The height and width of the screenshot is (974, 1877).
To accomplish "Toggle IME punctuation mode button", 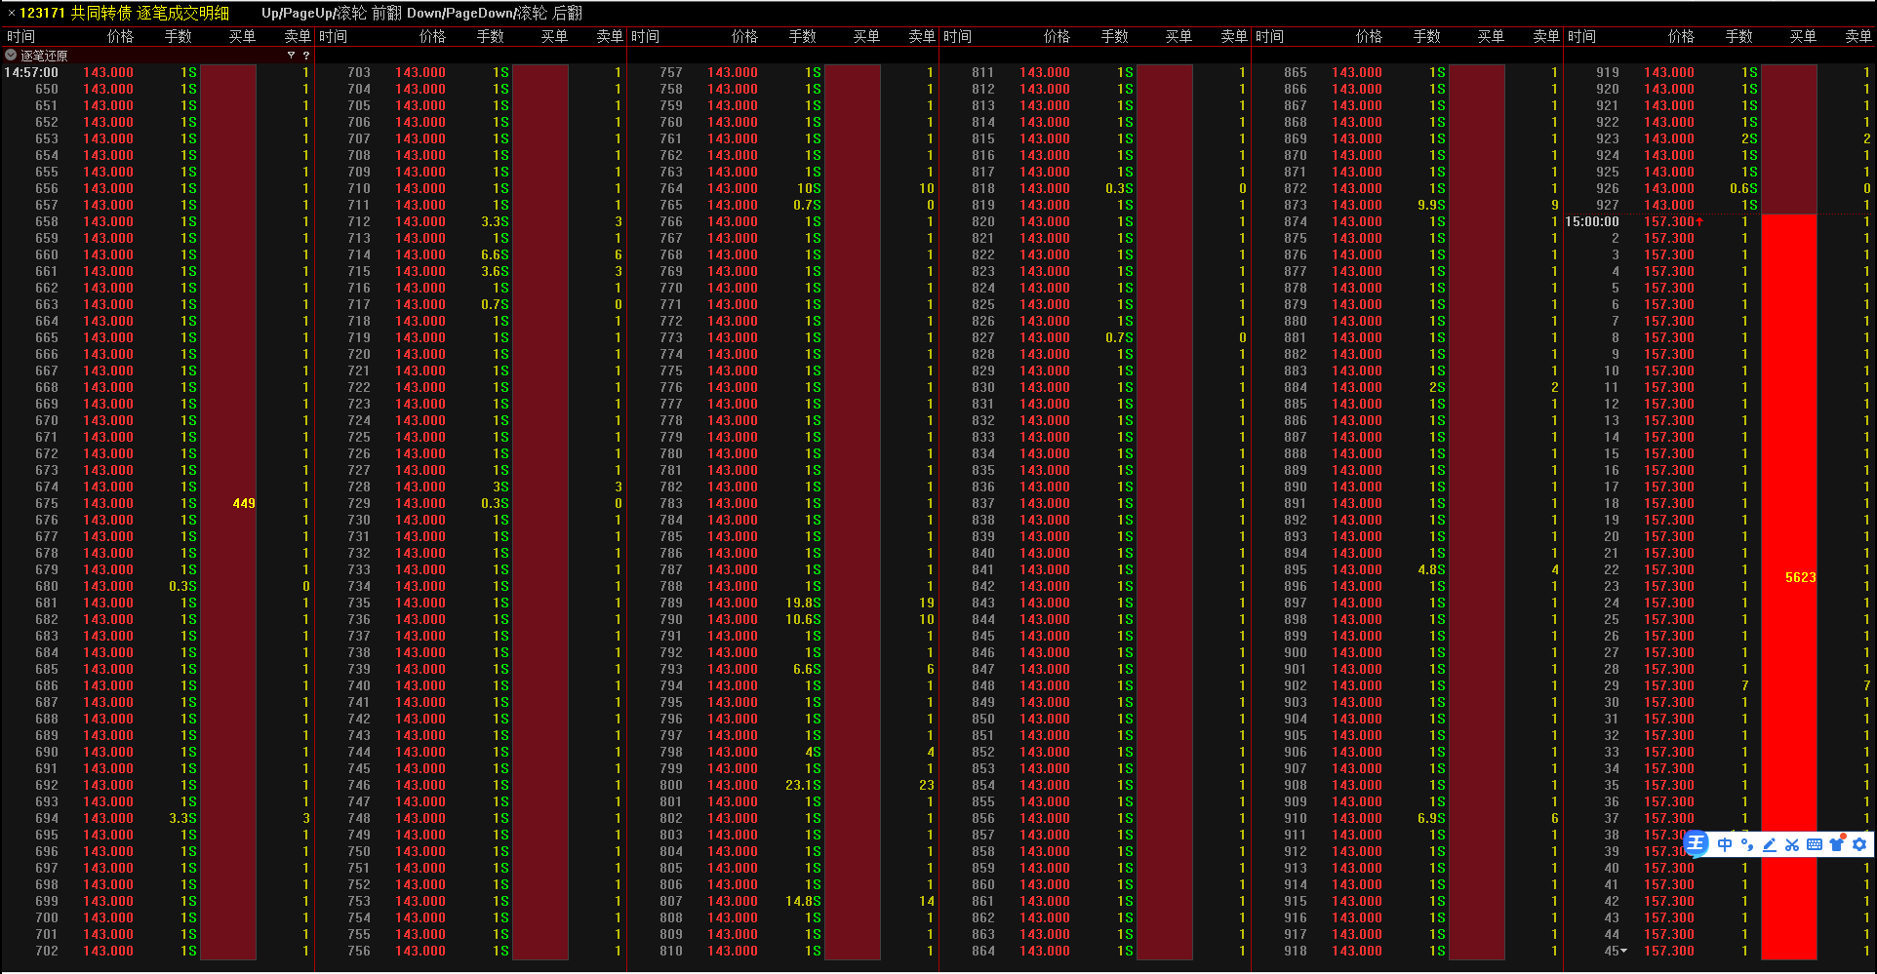I will [x=1747, y=844].
